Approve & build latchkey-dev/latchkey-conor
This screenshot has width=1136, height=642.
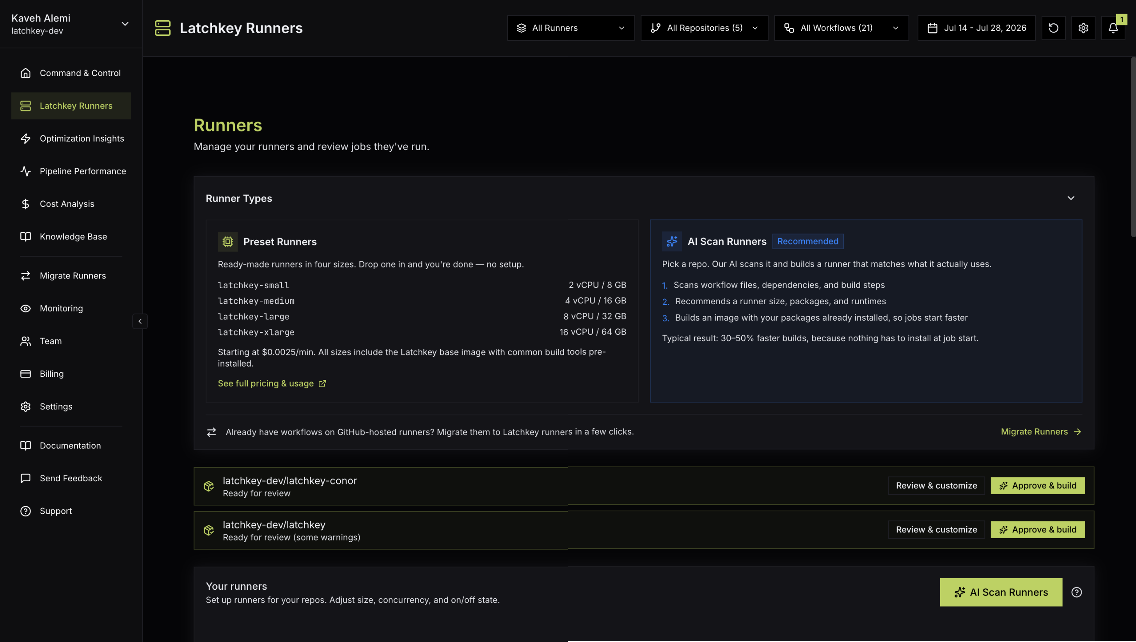(1038, 486)
